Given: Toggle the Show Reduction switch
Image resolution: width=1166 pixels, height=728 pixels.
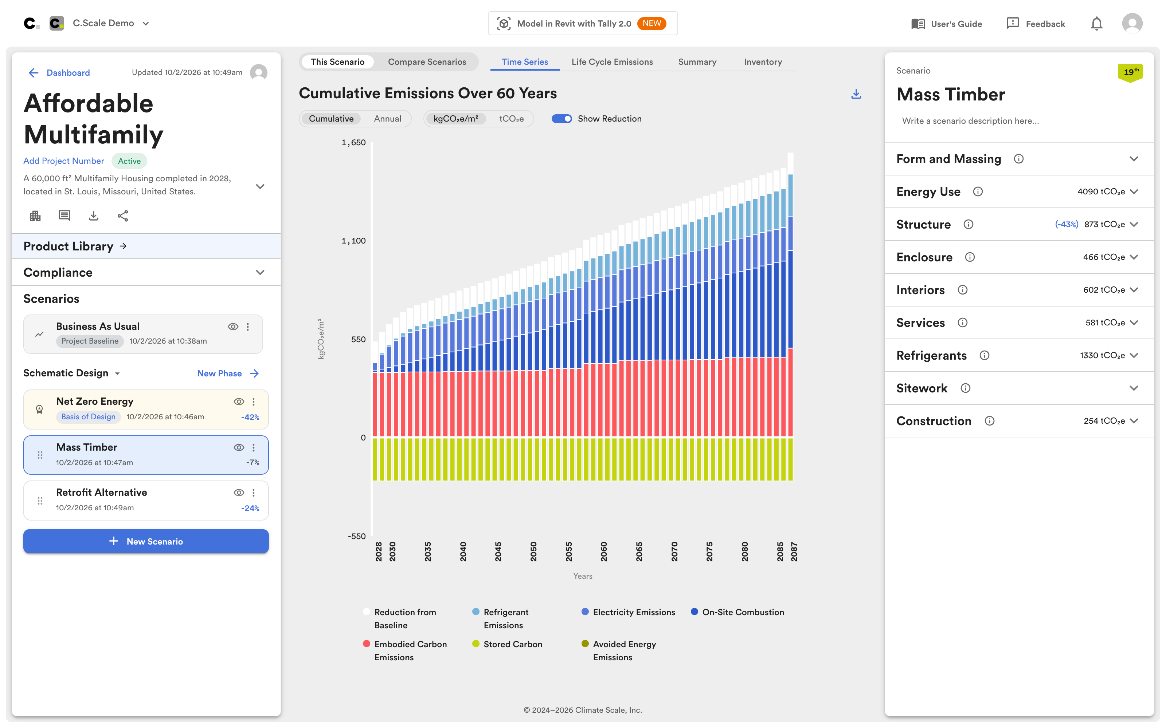Looking at the screenshot, I should click(561, 119).
